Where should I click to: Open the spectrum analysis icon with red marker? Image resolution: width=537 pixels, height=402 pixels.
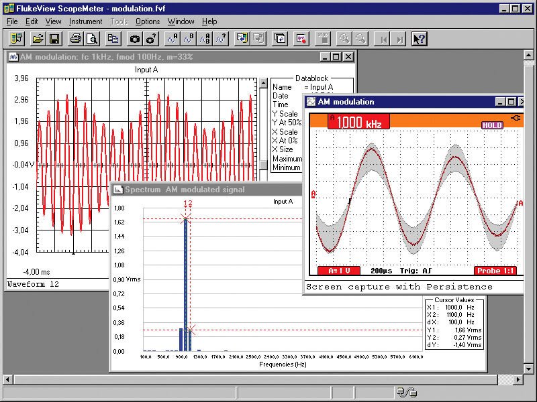[x=302, y=38]
